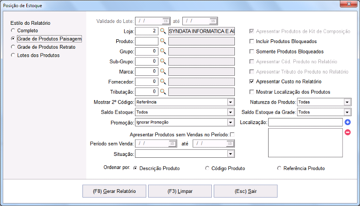Open the Loja search magnifier
This screenshot has width=360, height=206.
(x=163, y=31)
